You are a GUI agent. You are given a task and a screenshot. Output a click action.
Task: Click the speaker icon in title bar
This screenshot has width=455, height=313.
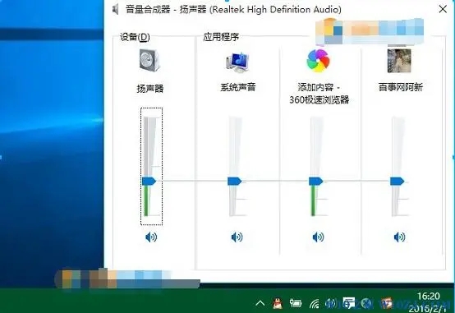coord(116,9)
